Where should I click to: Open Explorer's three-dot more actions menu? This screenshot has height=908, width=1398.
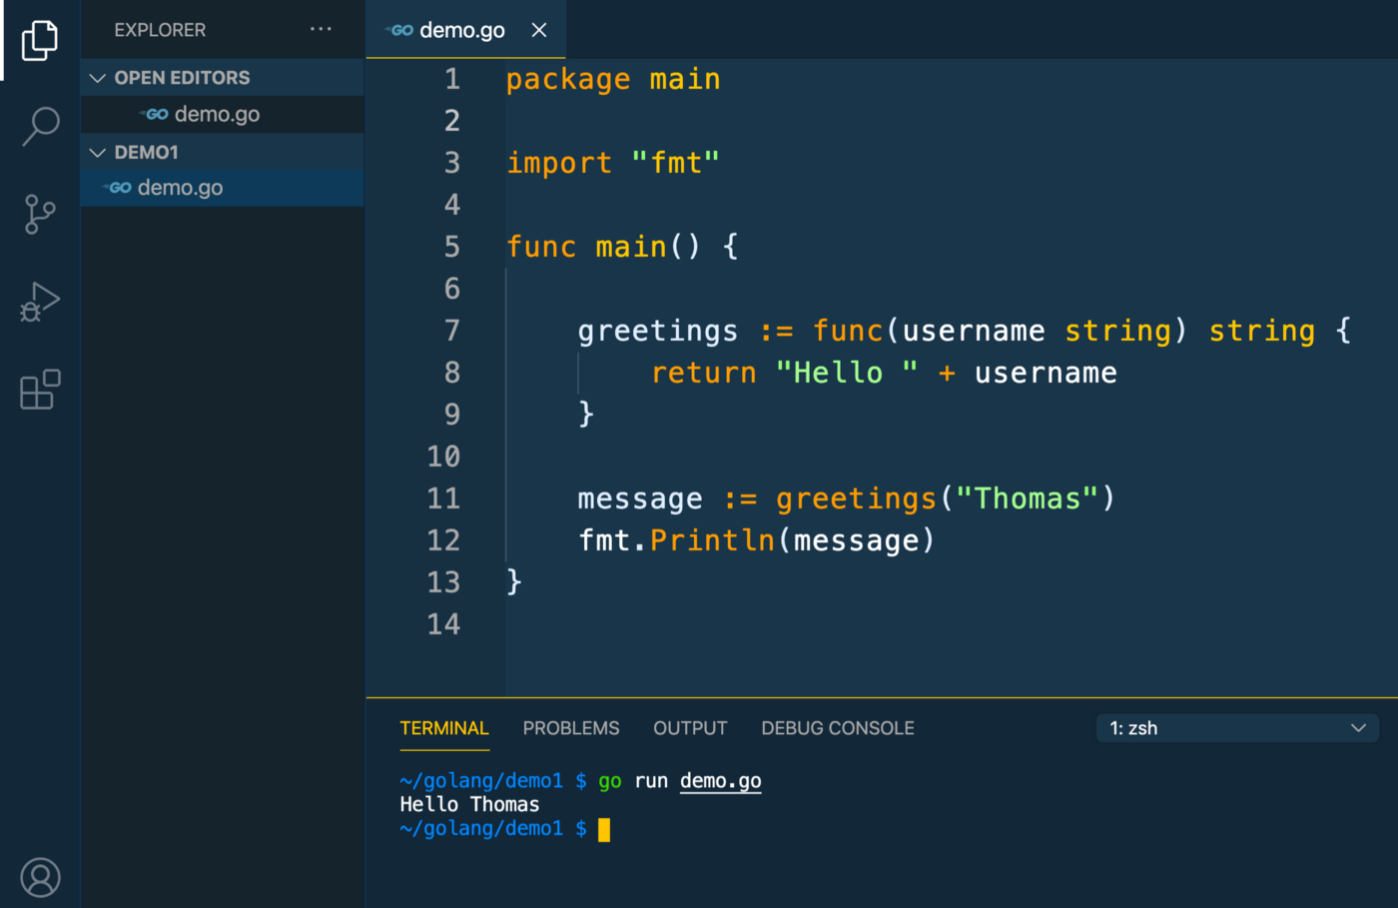321,29
